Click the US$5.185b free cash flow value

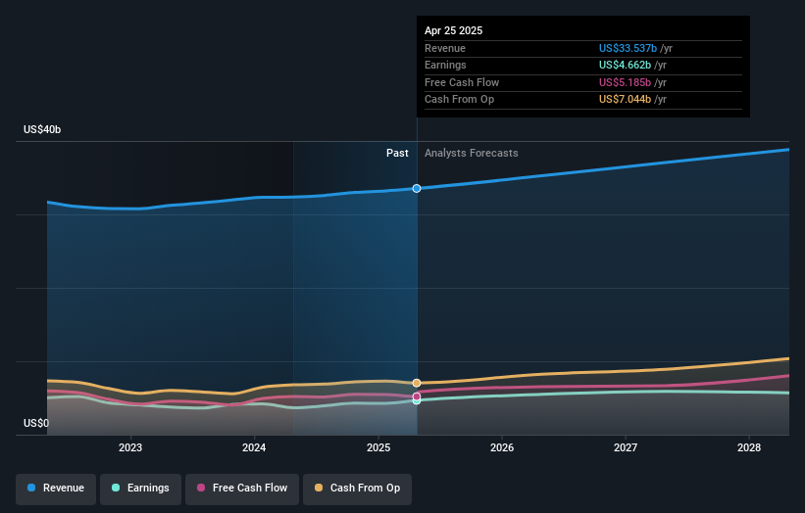click(x=625, y=82)
